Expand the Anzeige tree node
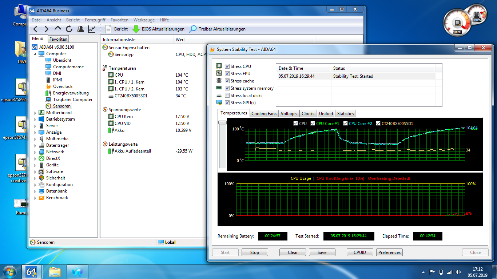The image size is (497, 279). 35,132
